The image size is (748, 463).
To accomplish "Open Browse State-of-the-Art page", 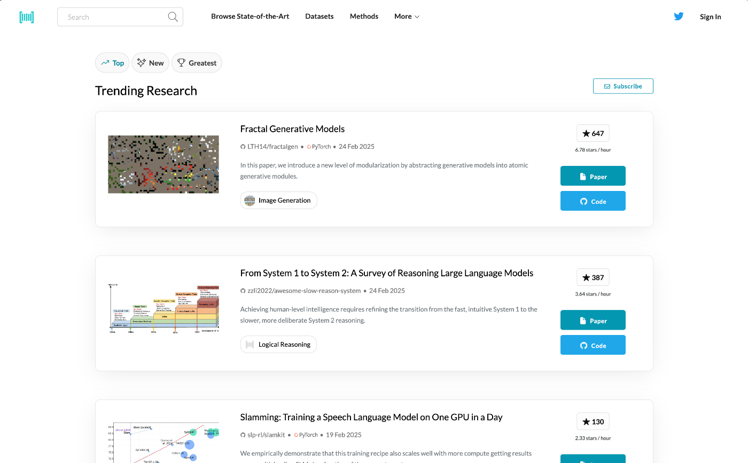I will pyautogui.click(x=250, y=17).
